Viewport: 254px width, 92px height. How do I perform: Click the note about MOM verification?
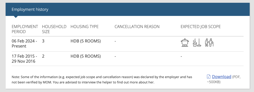click(x=102, y=80)
